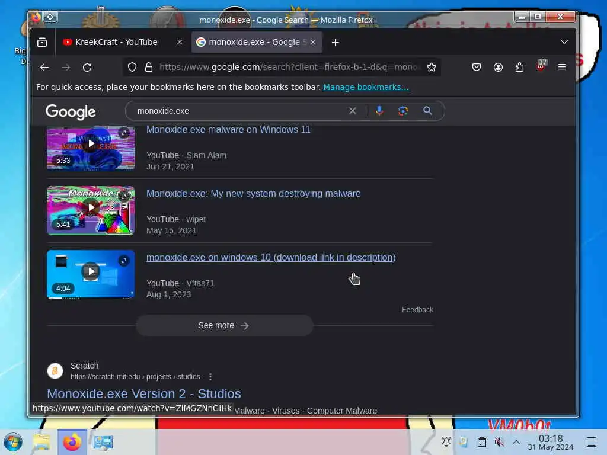Open Firefox View from the tab bar
607x455 pixels.
coord(42,42)
